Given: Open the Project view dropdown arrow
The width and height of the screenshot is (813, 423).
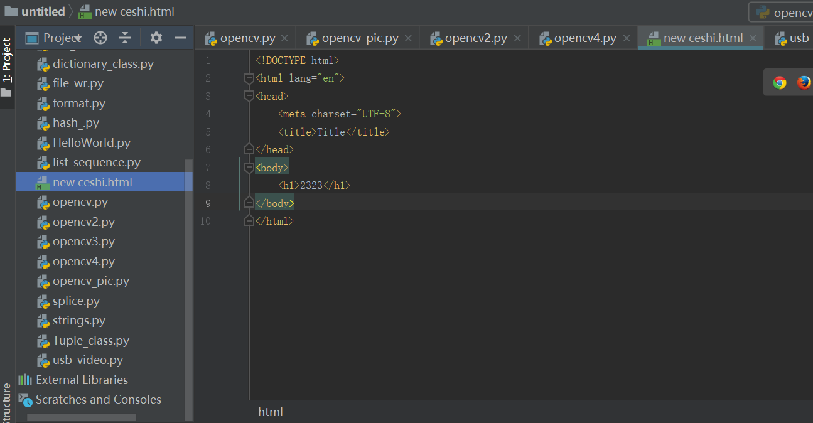Looking at the screenshot, I should tap(78, 39).
